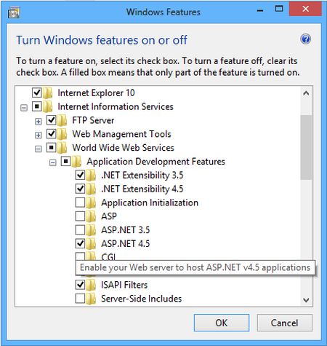Click the ISAPI Filters folder icon
Viewport: 327px width, 346px height.
92,285
